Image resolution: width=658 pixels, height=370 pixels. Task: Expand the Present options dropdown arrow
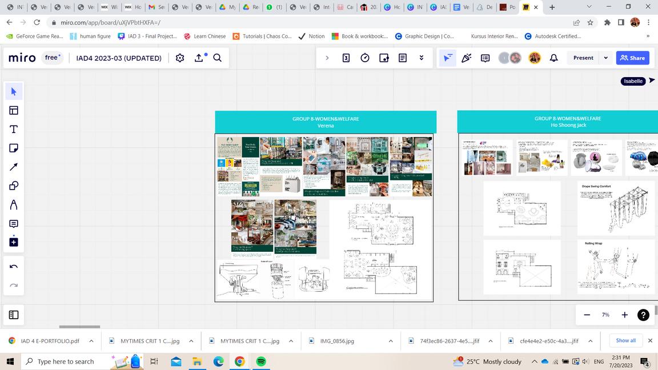(606, 58)
